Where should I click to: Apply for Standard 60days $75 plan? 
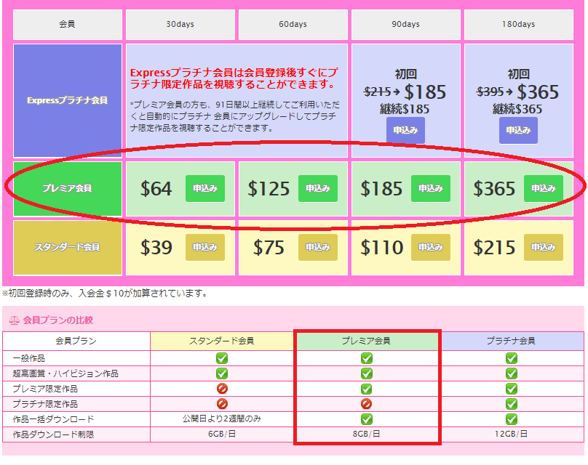(x=318, y=247)
